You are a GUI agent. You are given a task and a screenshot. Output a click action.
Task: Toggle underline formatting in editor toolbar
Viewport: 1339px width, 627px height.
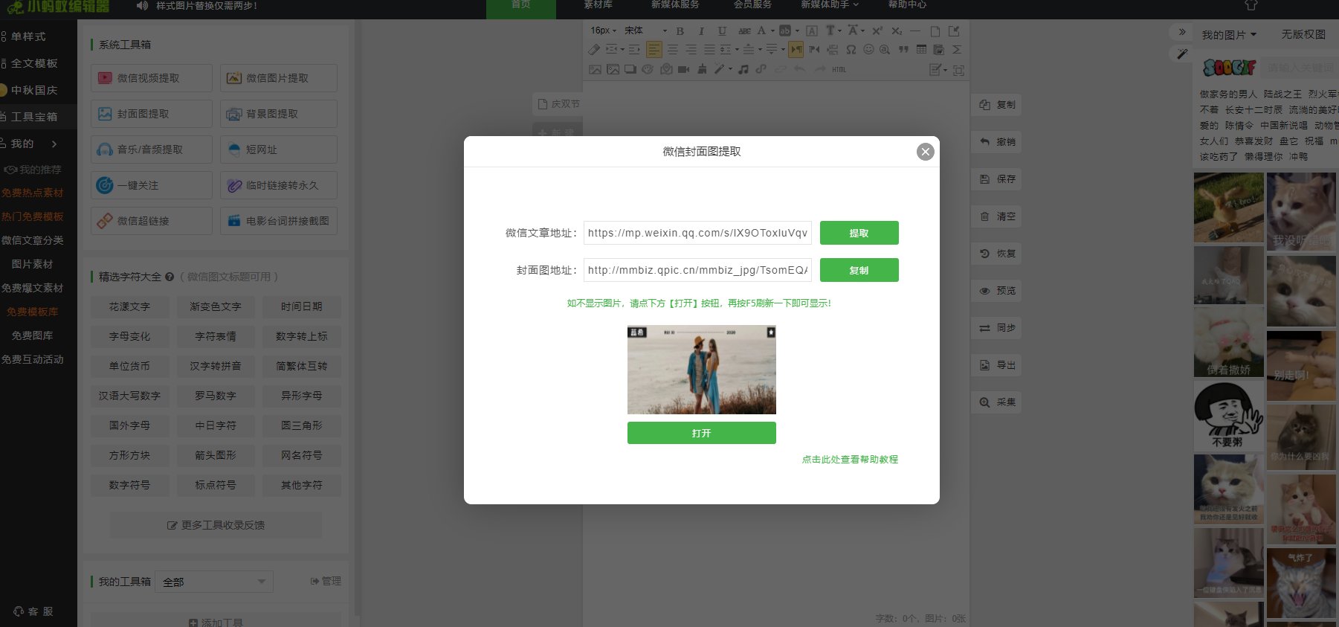point(722,30)
